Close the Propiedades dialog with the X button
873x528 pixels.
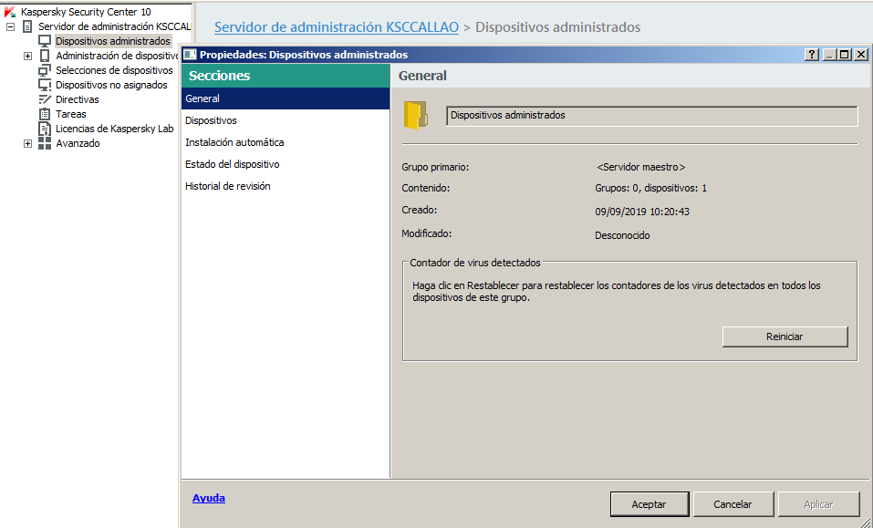point(861,55)
